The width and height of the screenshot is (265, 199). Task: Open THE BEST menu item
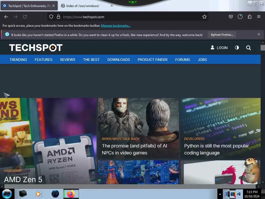[91, 60]
